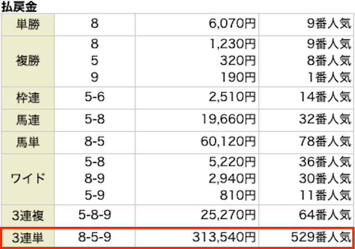Click the 60,120円 exacta payout
Screen dimensions: 355x249
(228, 142)
